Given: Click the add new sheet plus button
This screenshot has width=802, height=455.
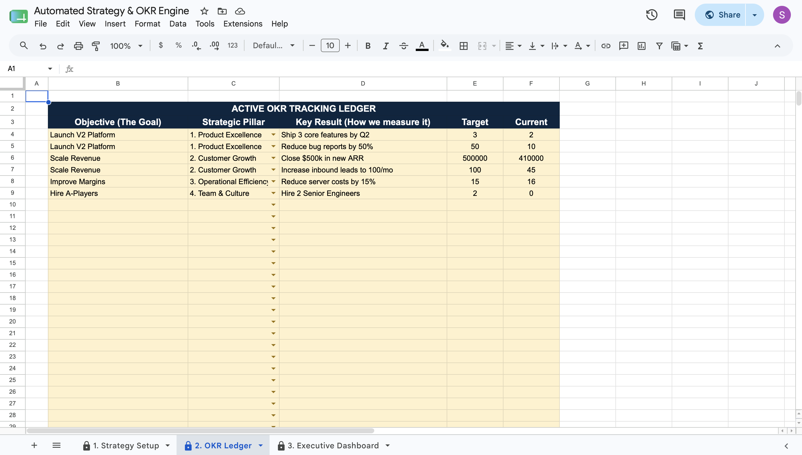Looking at the screenshot, I should tap(34, 445).
